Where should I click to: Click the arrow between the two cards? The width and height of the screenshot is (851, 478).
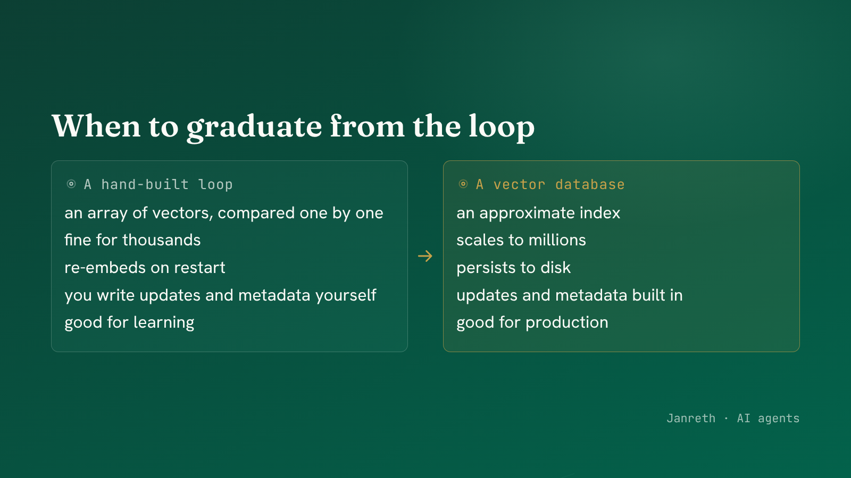coord(425,256)
